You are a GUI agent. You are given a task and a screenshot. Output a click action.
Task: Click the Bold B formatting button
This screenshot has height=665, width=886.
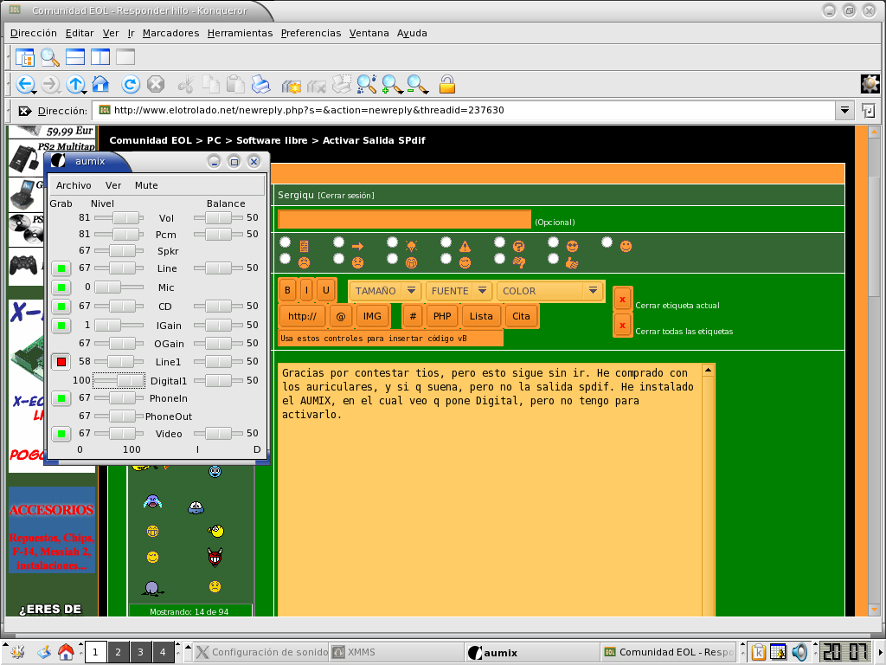[287, 290]
